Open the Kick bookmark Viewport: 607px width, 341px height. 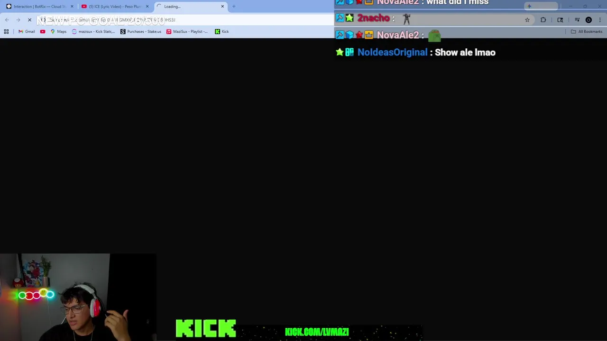click(x=222, y=32)
